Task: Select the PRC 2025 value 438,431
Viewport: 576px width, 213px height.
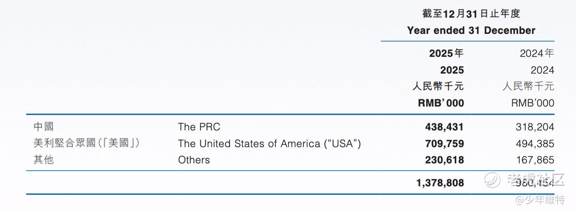Action: click(x=444, y=127)
